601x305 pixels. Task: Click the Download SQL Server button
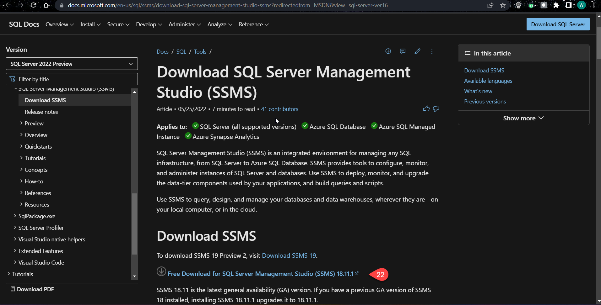tap(558, 24)
